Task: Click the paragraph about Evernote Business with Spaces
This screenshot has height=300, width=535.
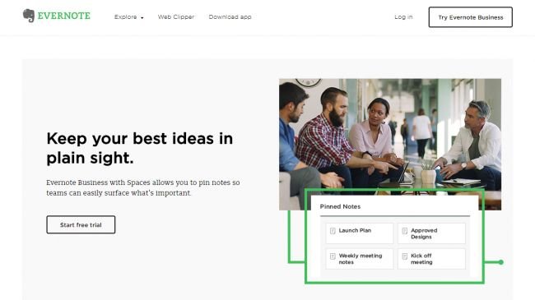Action: pyautogui.click(x=143, y=187)
